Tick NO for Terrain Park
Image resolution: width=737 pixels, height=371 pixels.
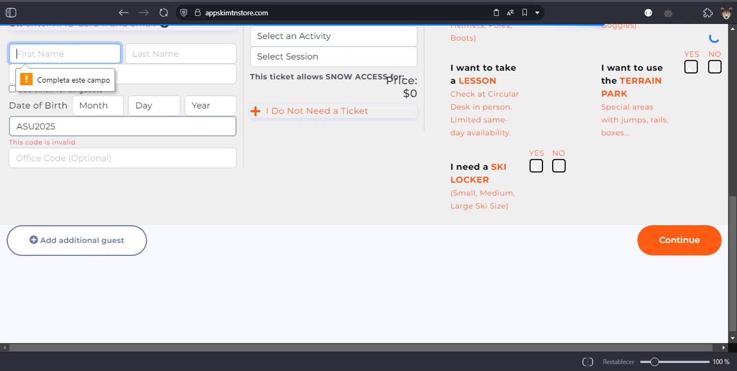pos(715,67)
